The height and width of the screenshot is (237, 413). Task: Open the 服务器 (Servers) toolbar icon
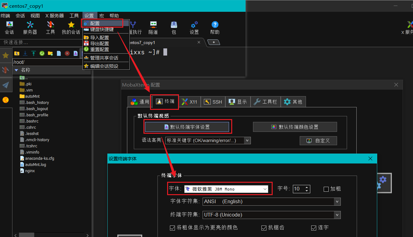[x=30, y=28]
